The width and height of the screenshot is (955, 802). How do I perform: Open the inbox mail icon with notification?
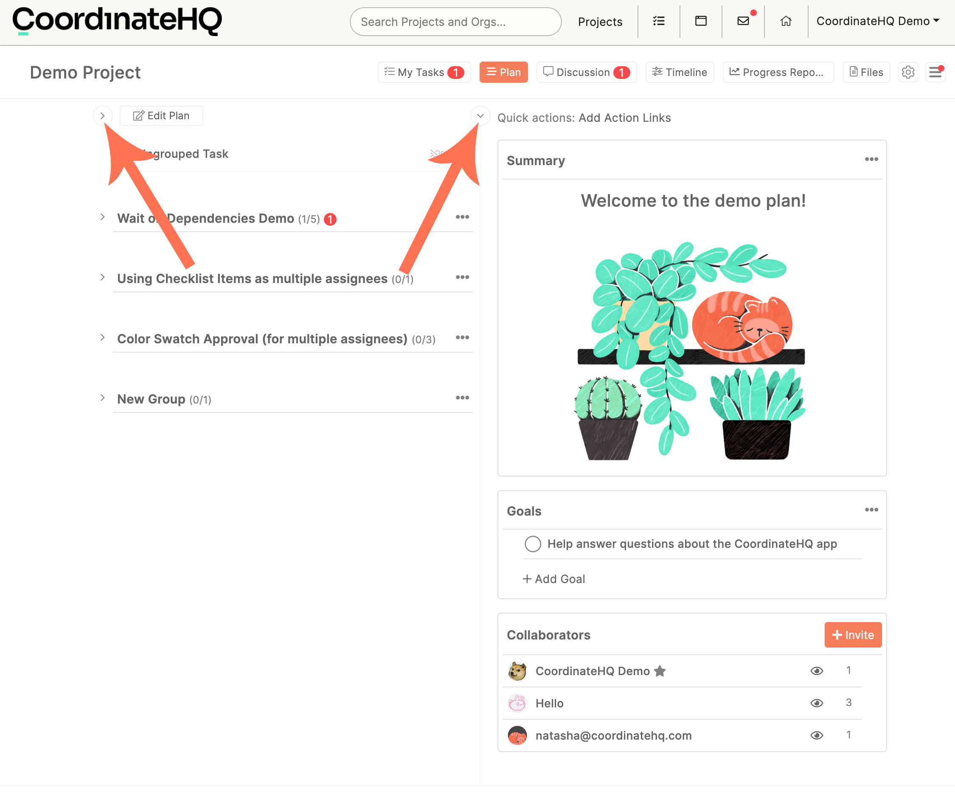pos(743,21)
